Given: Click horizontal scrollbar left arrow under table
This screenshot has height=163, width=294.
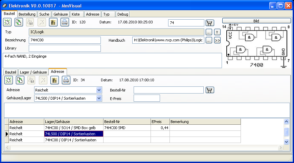Looking at the screenshot, I should (7, 147).
